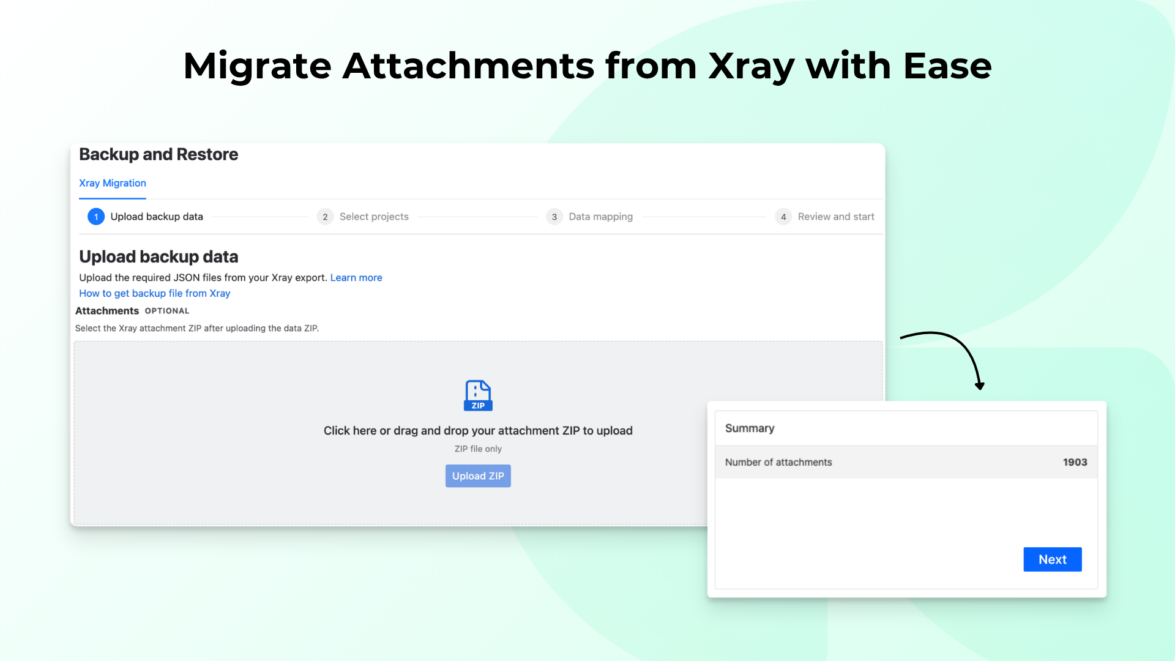The height and width of the screenshot is (661, 1175).
Task: Open How to get backup file from Xray
Action: tap(155, 294)
